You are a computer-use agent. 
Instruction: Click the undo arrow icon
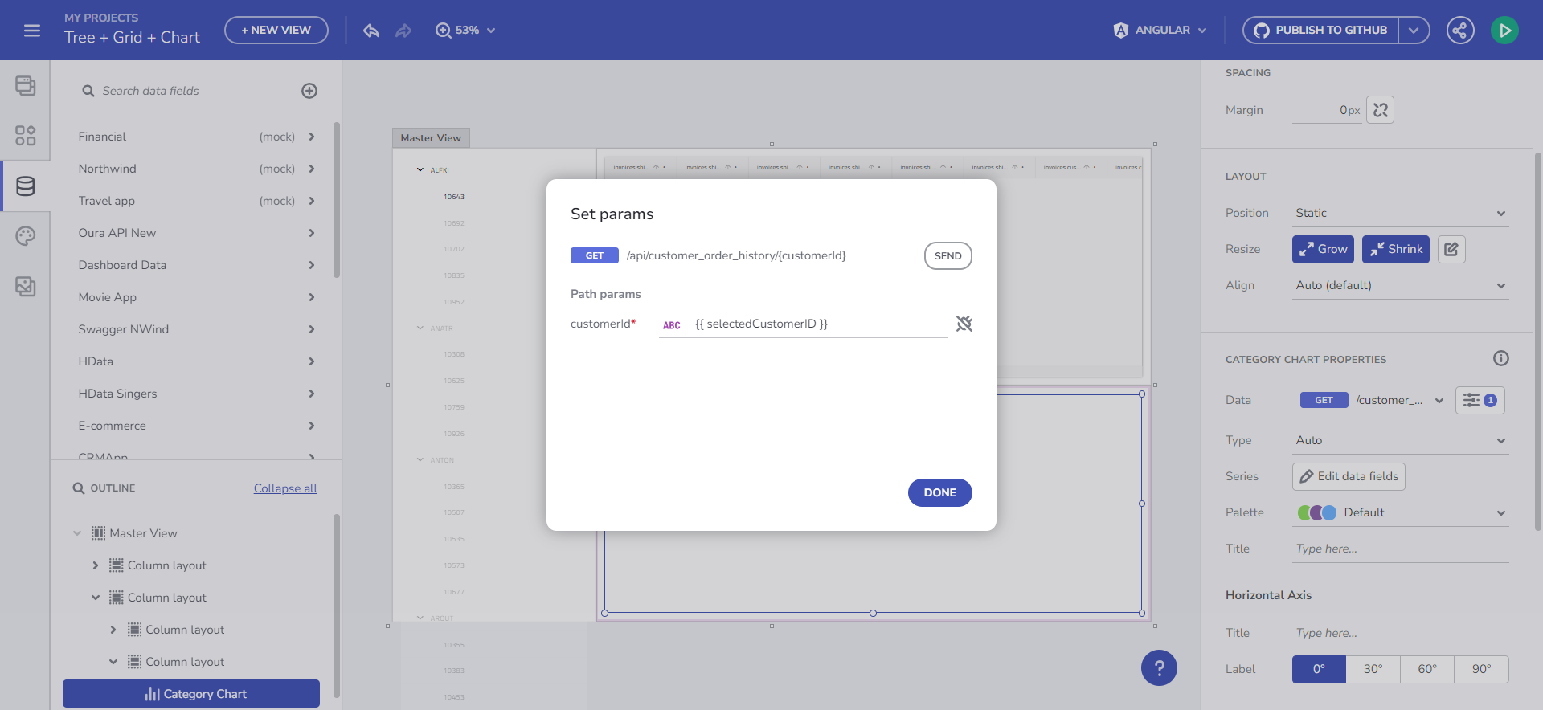[x=370, y=31]
